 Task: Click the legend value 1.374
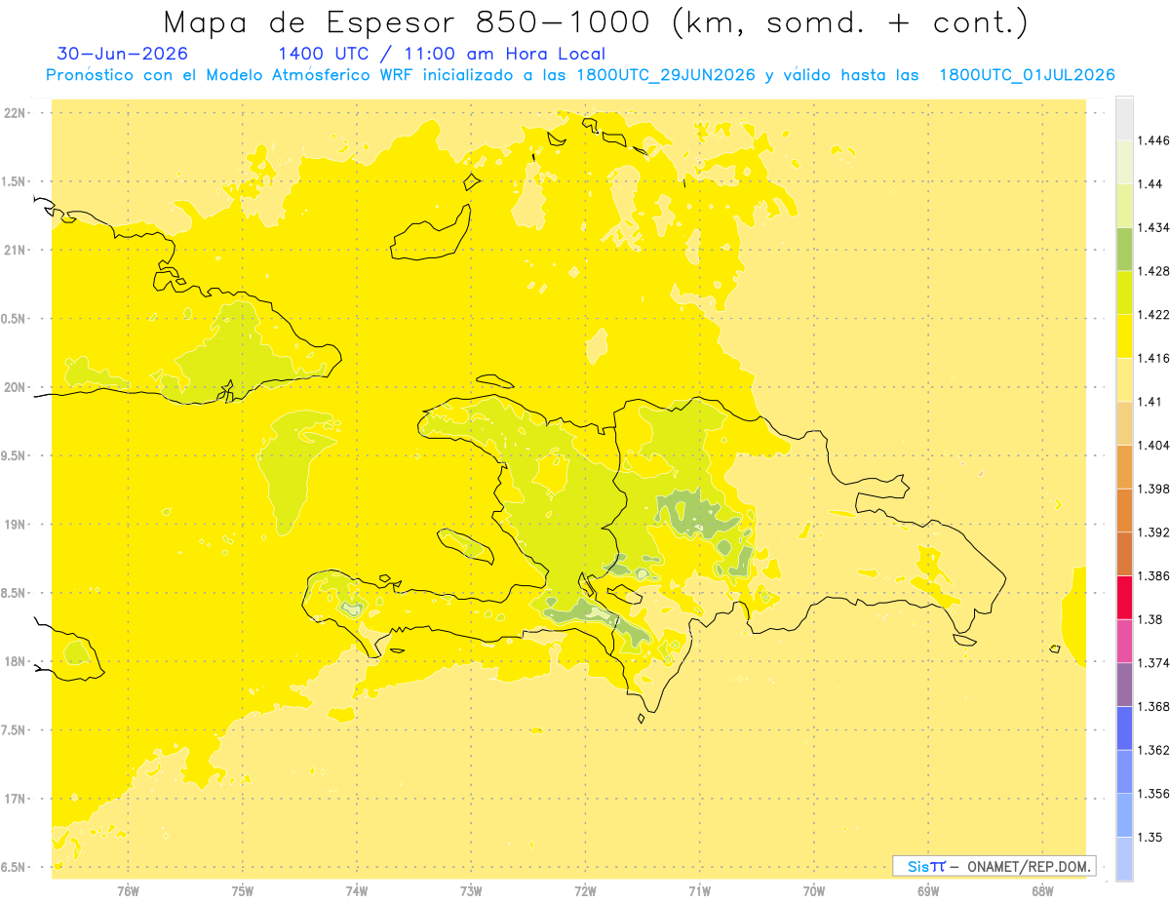click(1155, 662)
